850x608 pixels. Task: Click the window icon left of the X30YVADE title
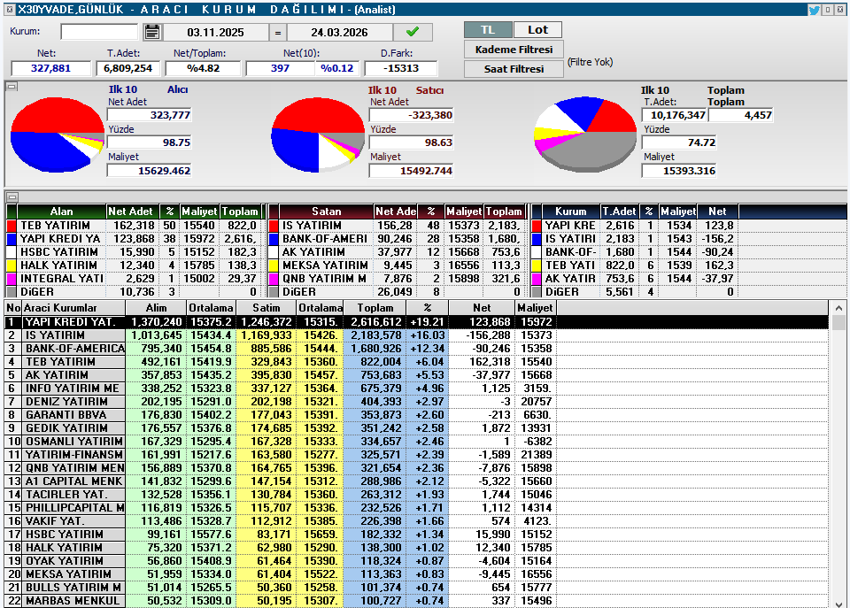point(9,10)
